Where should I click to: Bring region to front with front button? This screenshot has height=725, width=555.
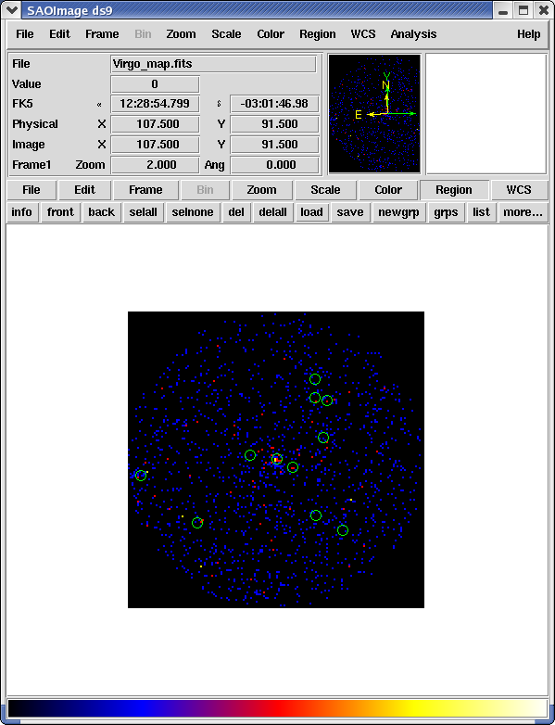pos(60,212)
